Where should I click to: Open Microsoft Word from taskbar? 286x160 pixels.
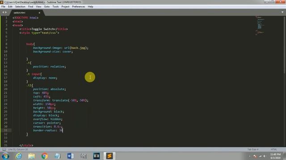click(71, 156)
